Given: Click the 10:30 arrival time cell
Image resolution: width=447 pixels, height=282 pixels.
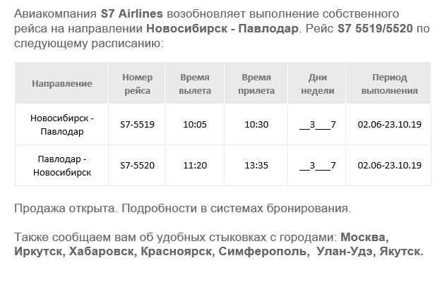Looking at the screenshot, I should coord(256,124).
